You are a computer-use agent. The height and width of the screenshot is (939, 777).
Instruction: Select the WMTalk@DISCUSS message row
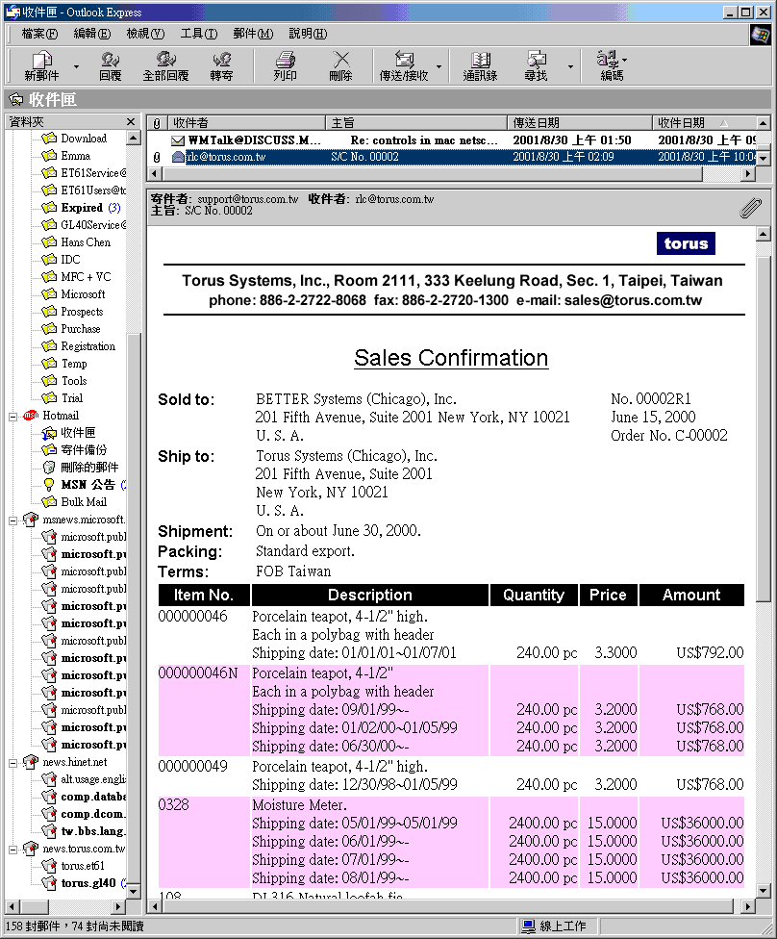[x=451, y=140]
